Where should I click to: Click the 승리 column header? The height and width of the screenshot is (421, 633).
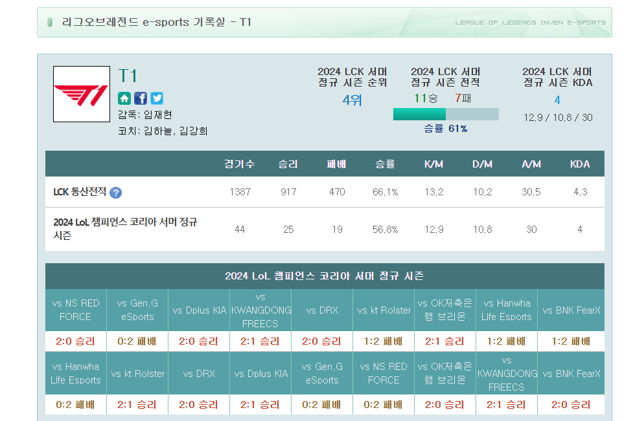click(288, 164)
